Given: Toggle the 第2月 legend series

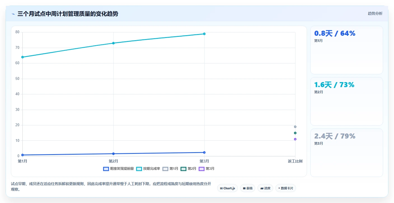Looking at the screenshot, I should click(x=189, y=169).
